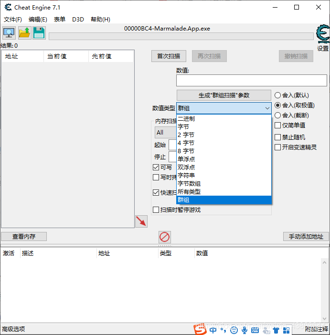330x335 pixels.
Task: Click the 撤销扫描 button
Action: [x=296, y=56]
